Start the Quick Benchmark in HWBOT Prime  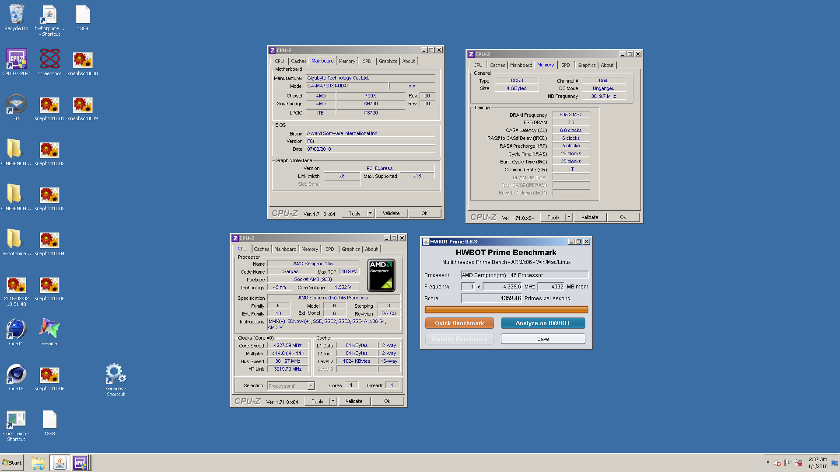(x=459, y=323)
